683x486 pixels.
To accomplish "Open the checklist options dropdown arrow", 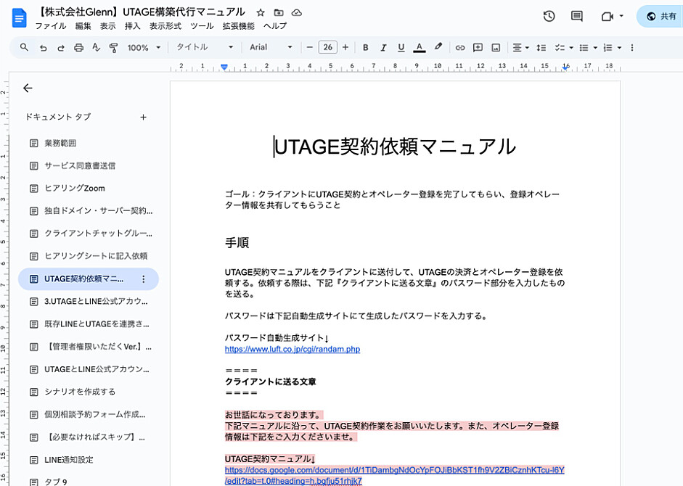I will 571,47.
